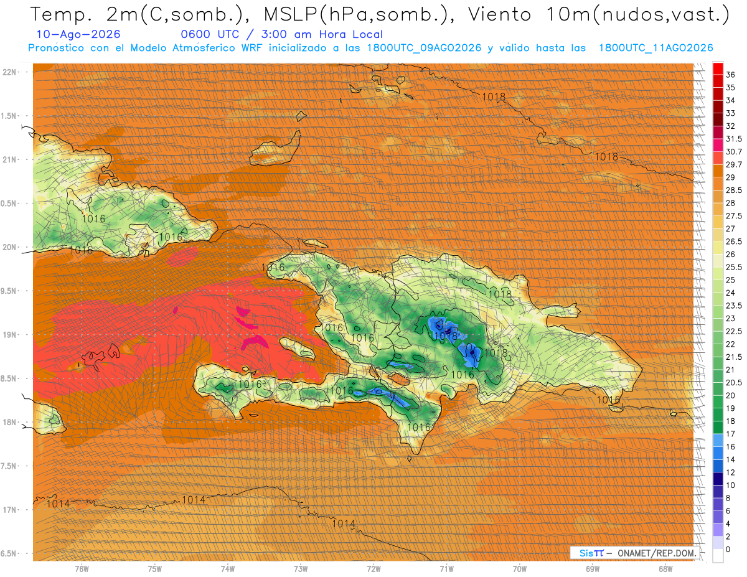747x577 pixels.
Task: Click the '68W' longitude axis label
Action: pos(665,570)
